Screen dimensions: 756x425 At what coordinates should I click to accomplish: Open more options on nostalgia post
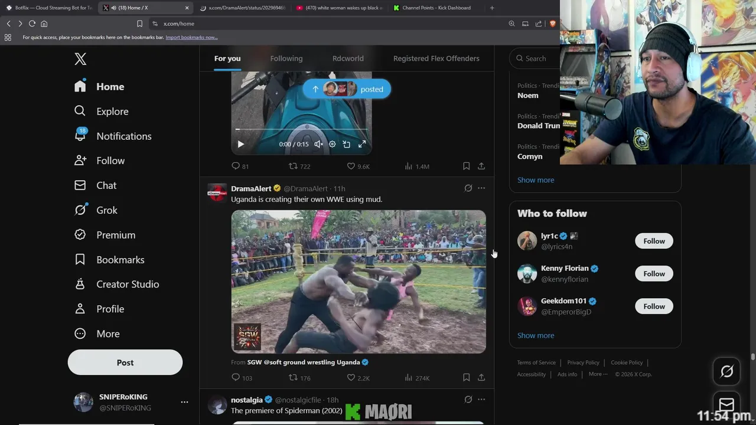click(x=481, y=400)
